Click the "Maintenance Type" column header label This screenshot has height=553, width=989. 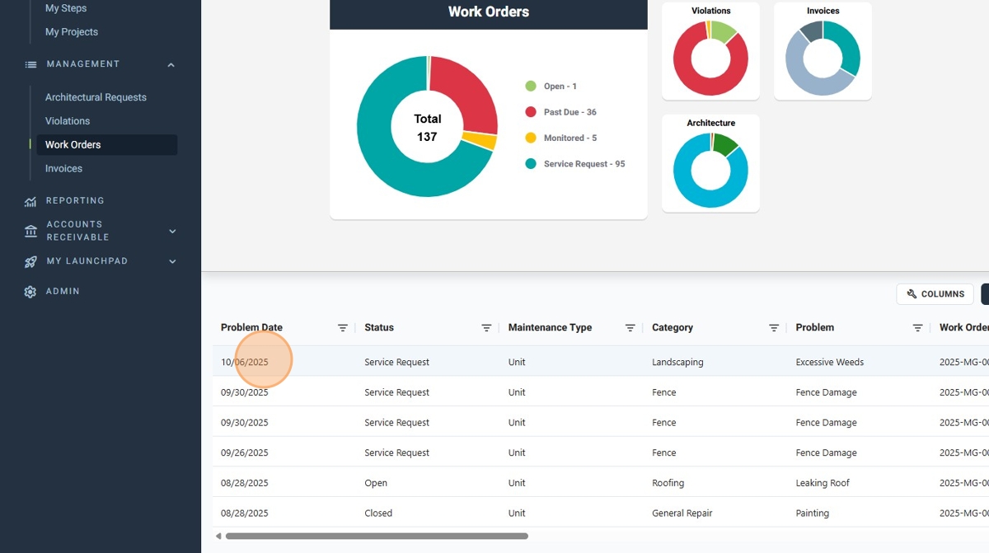click(550, 328)
